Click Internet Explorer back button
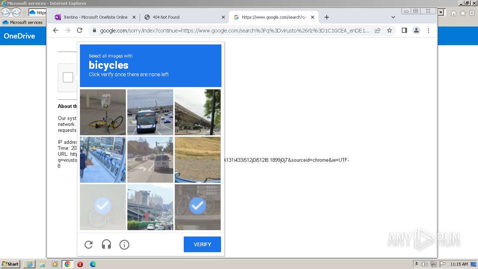 point(6,12)
